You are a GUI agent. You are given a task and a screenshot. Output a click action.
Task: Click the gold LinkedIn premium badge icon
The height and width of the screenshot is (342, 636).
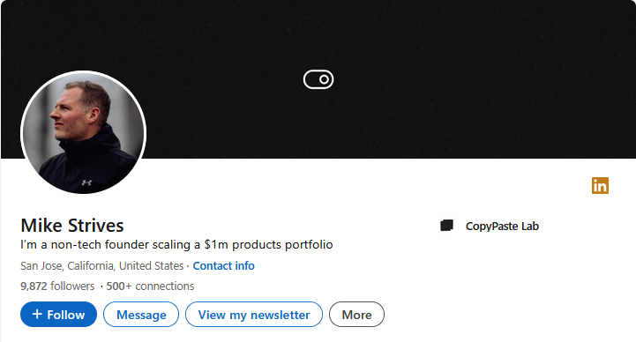click(600, 186)
